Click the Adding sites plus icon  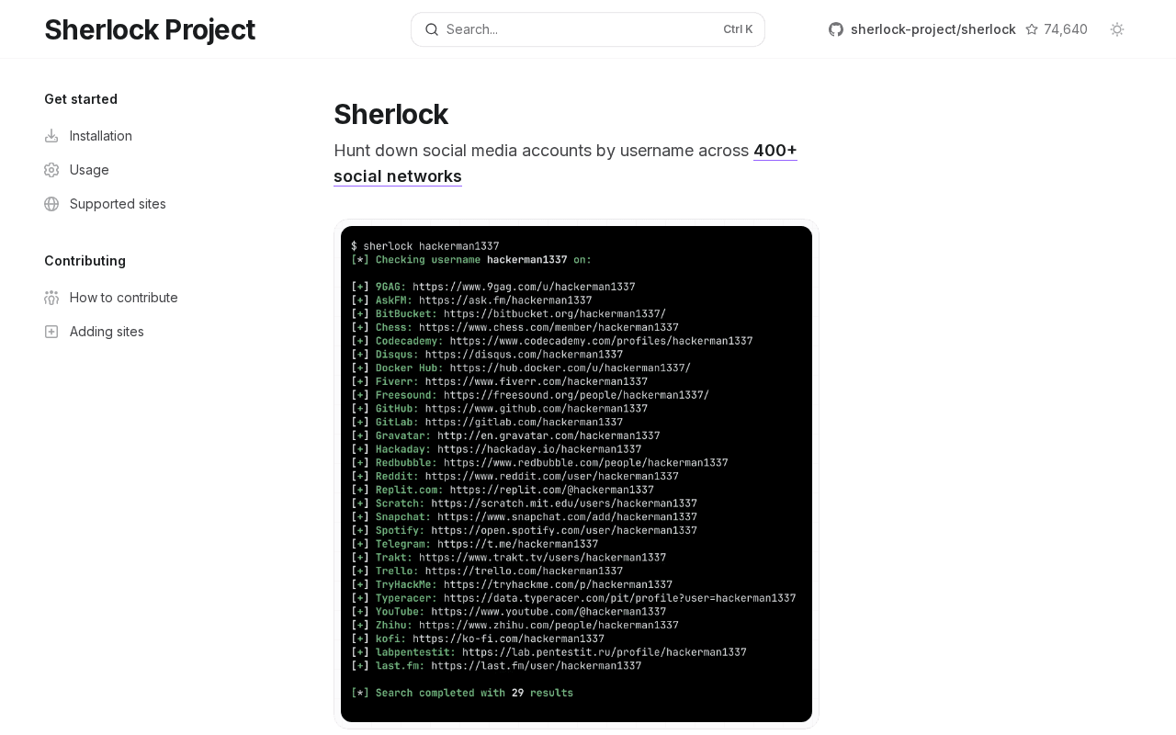[51, 331]
